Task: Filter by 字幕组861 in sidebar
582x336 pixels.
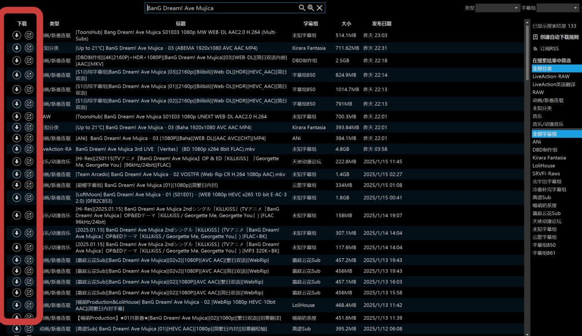Action: pyautogui.click(x=544, y=253)
